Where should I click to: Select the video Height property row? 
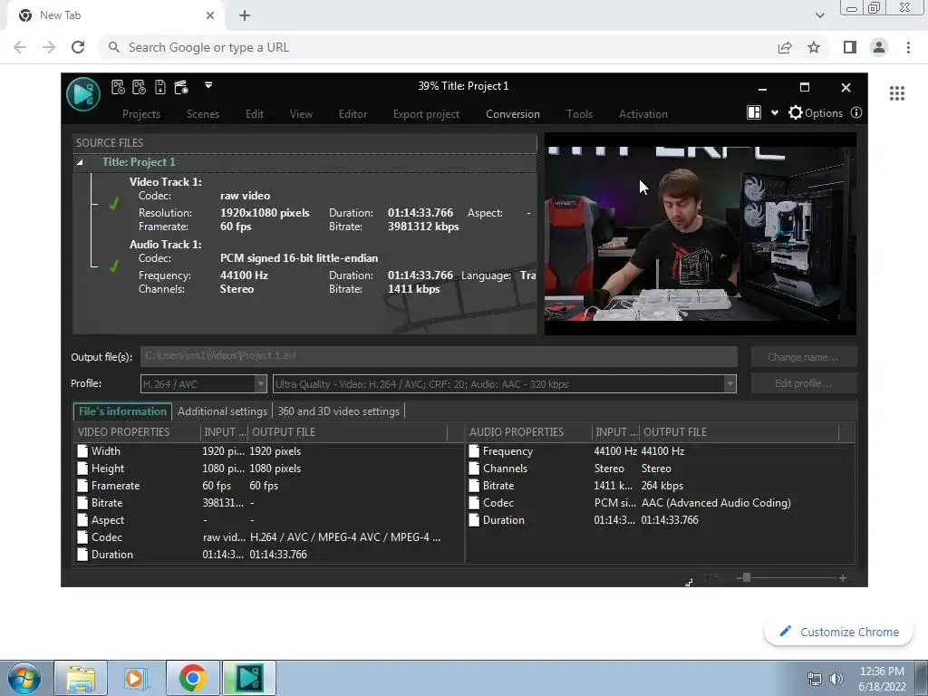[x=268, y=469]
